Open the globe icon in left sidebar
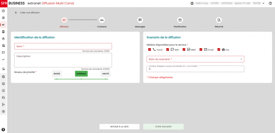Viewport: 275px width, 133px height. coord(3,77)
